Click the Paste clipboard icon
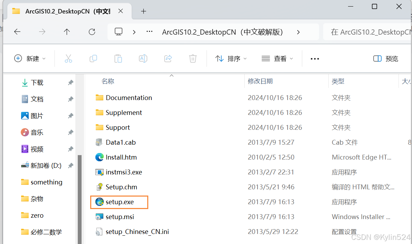The height and width of the screenshot is (244, 412). [x=118, y=58]
